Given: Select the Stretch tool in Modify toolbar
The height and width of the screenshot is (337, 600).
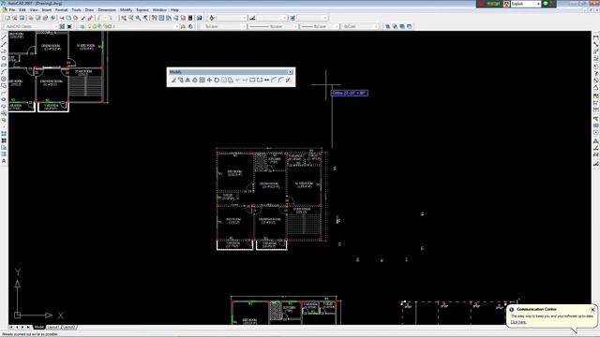Looking at the screenshot, I should [x=231, y=80].
